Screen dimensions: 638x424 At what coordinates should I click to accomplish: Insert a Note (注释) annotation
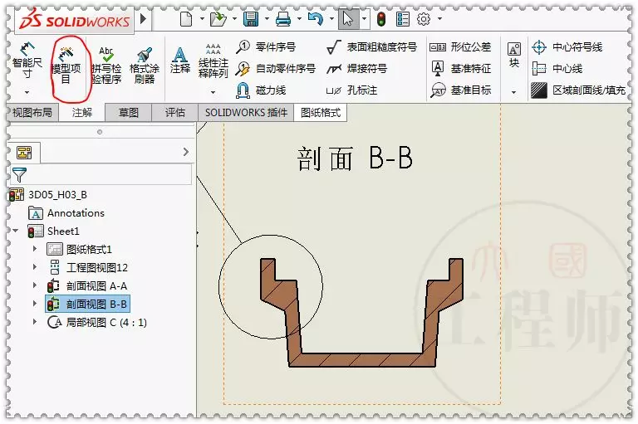(179, 61)
